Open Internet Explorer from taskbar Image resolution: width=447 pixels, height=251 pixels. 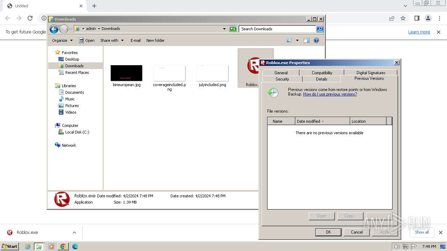pos(28,246)
